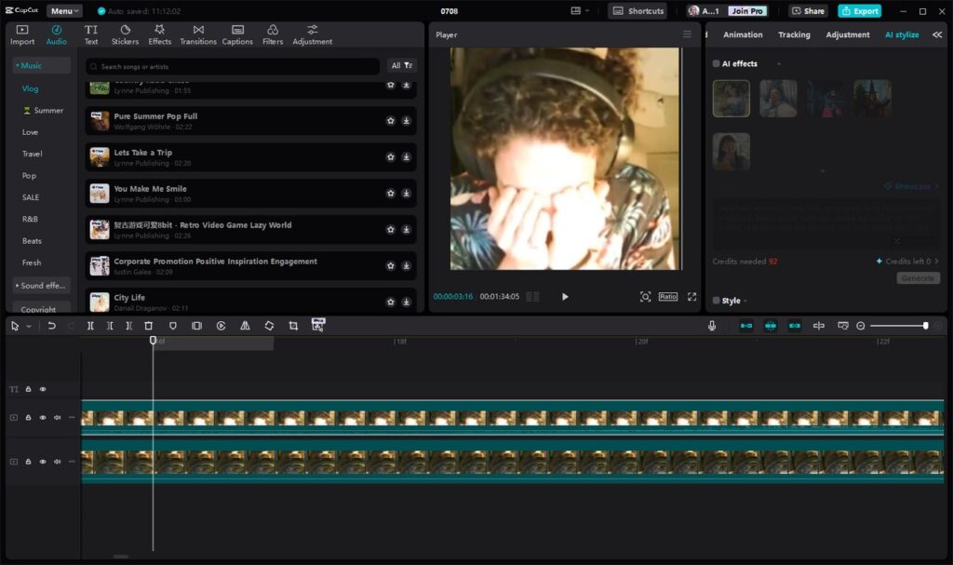Click the crop tool icon

293,326
